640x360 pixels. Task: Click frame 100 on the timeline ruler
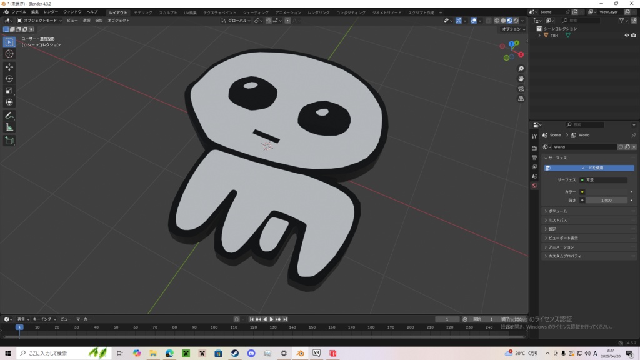pyautogui.click(x=214, y=327)
